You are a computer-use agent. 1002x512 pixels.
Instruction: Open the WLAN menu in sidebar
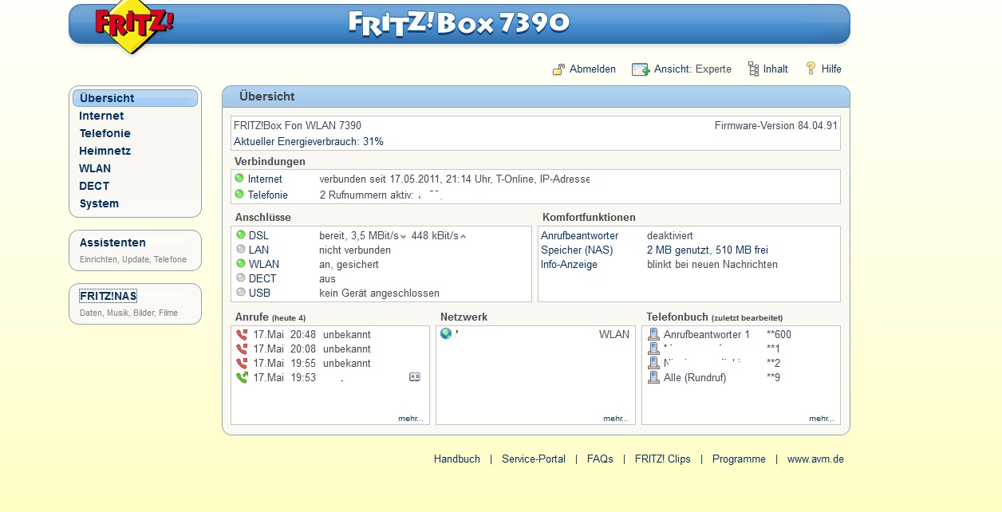(x=95, y=168)
